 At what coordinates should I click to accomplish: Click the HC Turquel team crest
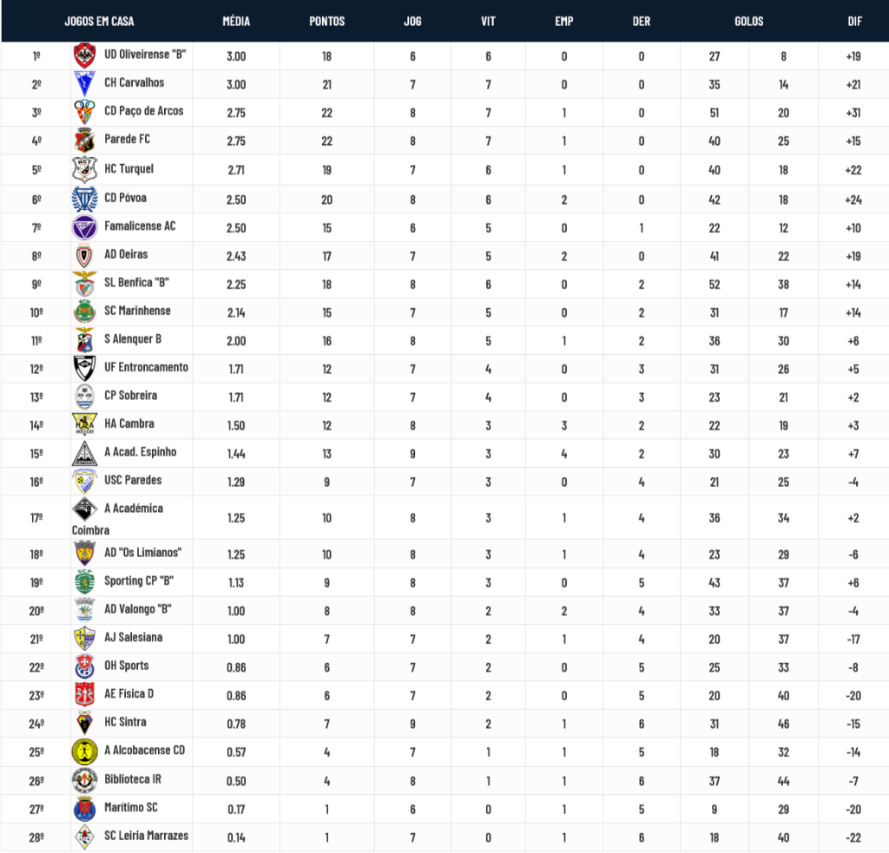[x=84, y=169]
